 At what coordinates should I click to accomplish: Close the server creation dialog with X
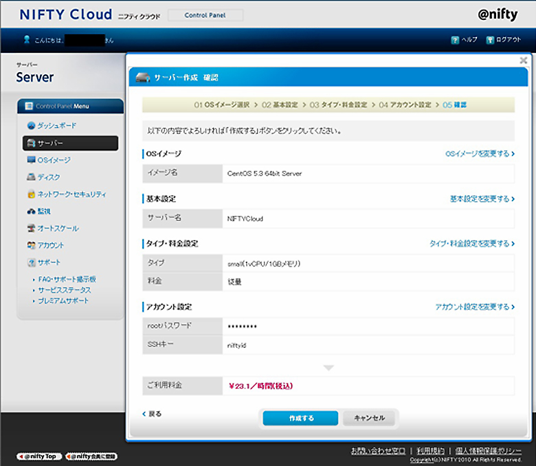pos(524,60)
